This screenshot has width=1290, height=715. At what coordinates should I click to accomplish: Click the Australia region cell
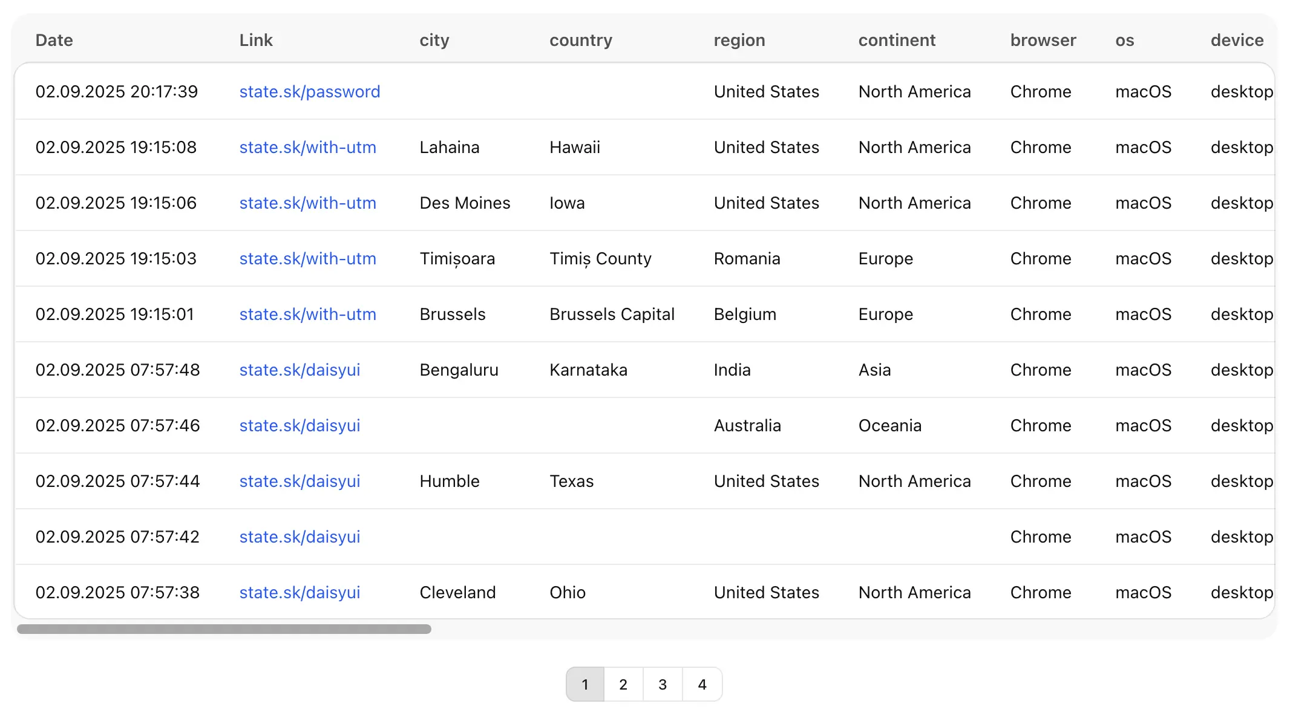pos(748,425)
